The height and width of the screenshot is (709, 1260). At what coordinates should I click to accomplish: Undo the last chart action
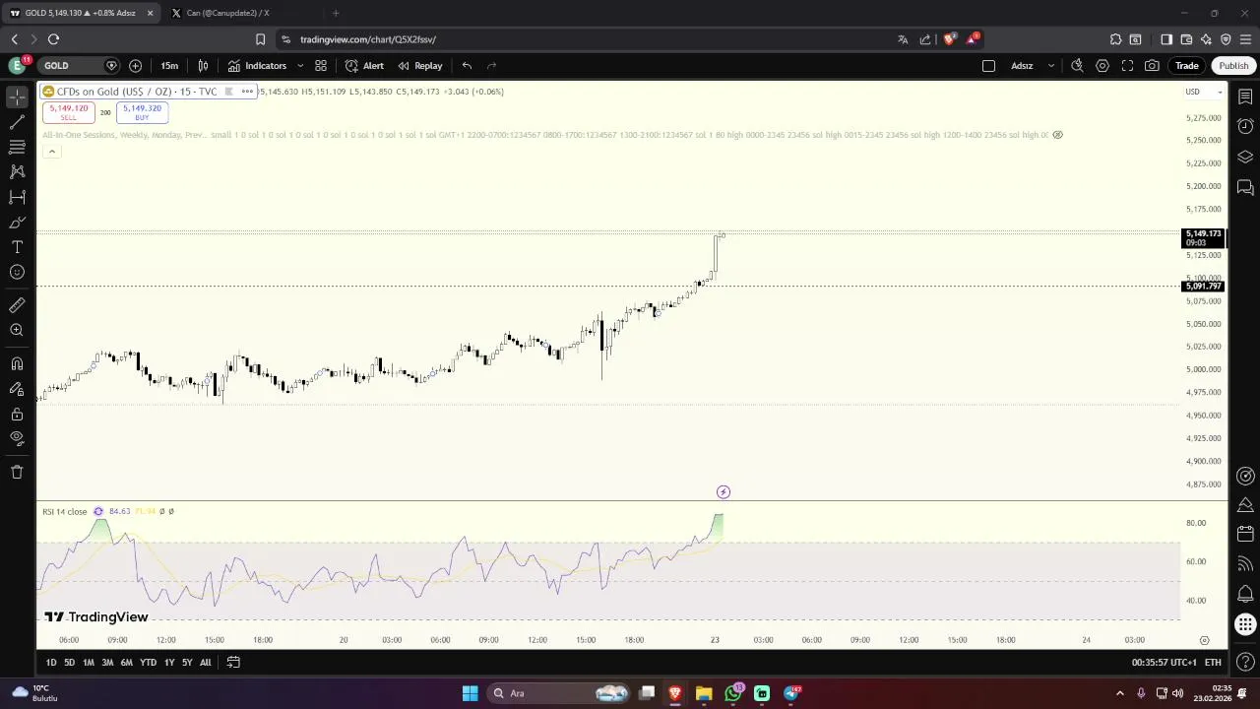click(x=467, y=66)
